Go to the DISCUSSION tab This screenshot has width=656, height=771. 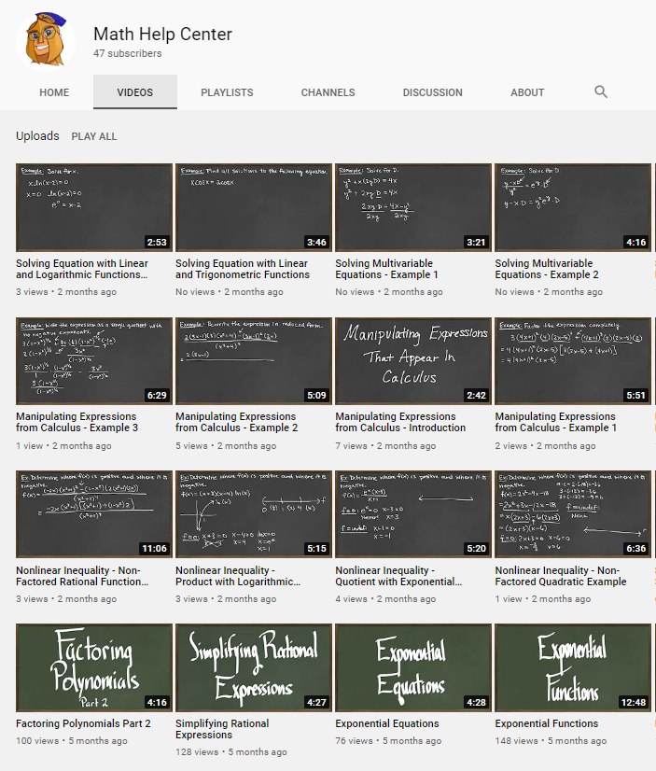click(x=432, y=92)
